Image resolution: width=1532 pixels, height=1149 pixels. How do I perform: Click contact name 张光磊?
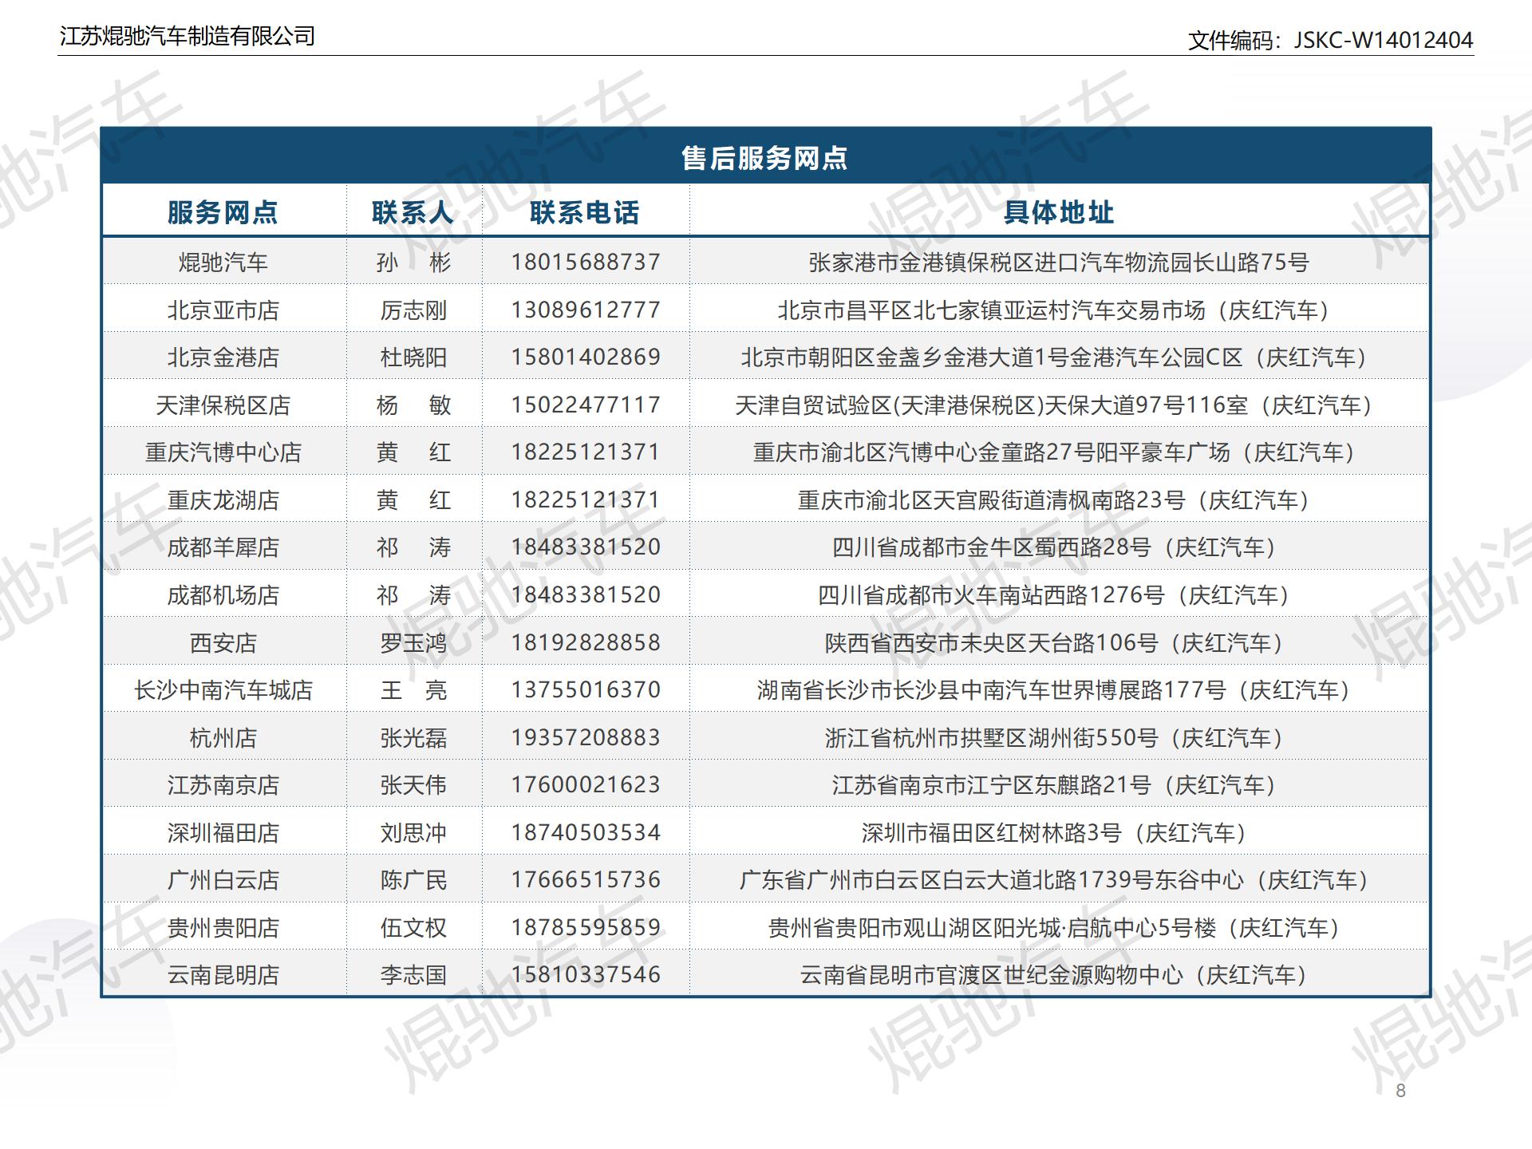[413, 737]
